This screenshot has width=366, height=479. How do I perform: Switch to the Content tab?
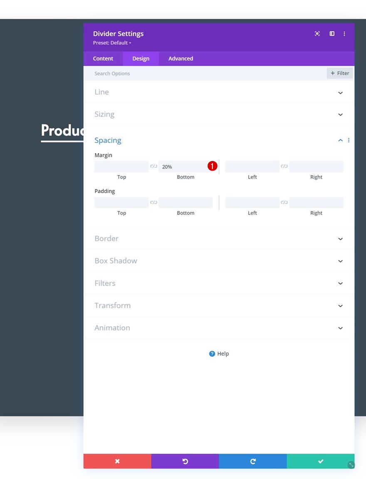[103, 59]
